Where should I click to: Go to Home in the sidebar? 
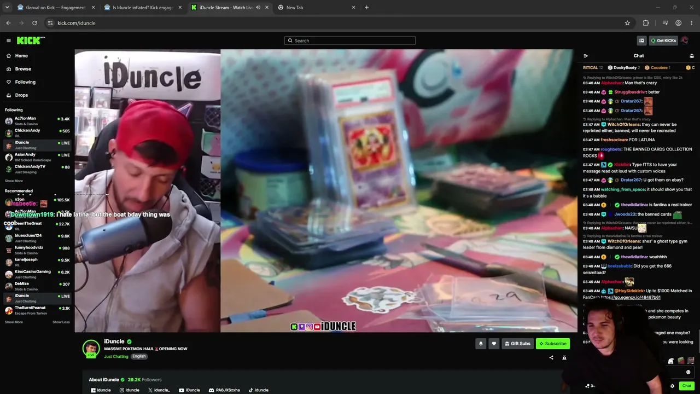pyautogui.click(x=21, y=56)
